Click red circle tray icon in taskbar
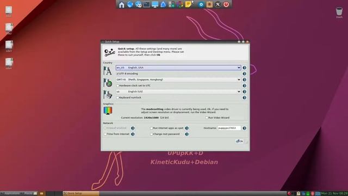Screen dimensions: 348x196 (289, 194)
